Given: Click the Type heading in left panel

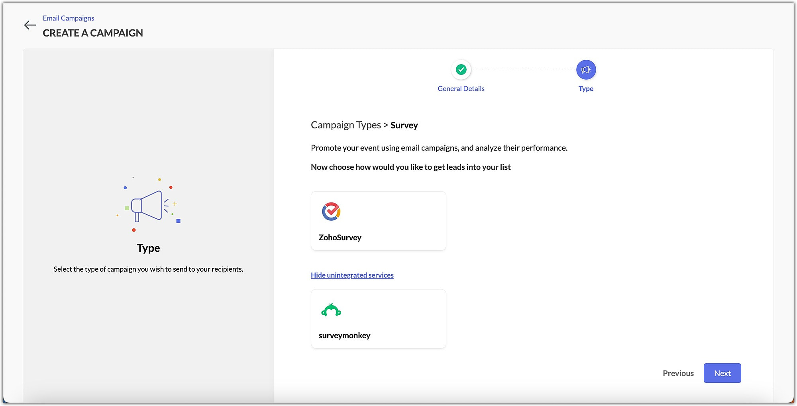Looking at the screenshot, I should [x=148, y=248].
